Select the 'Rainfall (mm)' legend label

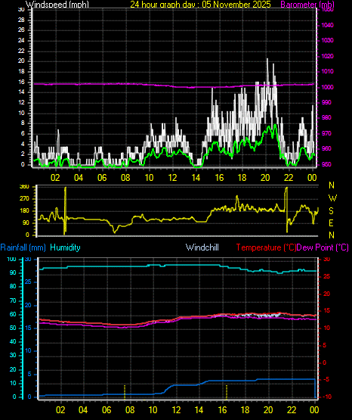point(23,247)
